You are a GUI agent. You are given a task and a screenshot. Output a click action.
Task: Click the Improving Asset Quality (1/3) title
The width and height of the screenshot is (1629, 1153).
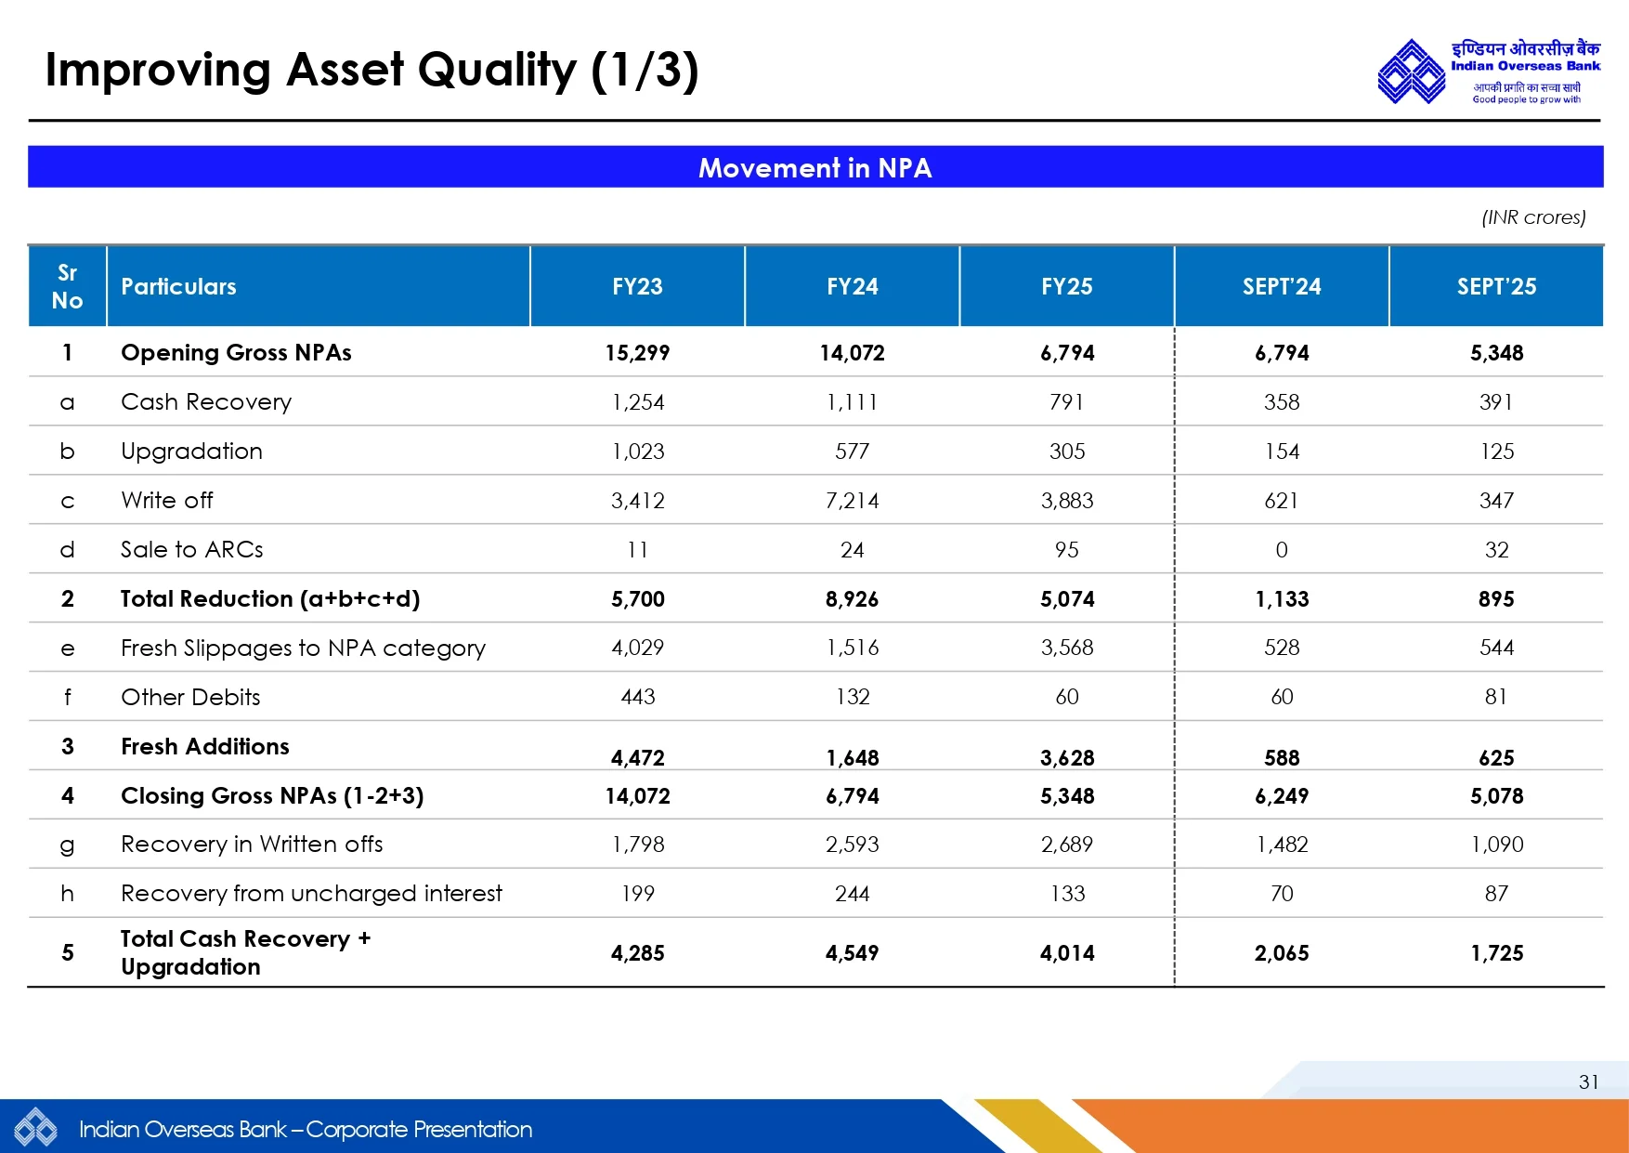371,71
